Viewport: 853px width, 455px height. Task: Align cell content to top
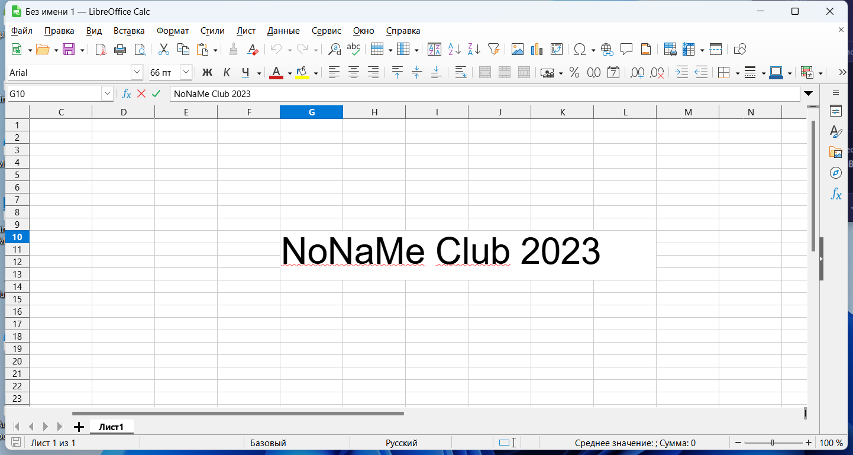click(x=398, y=73)
